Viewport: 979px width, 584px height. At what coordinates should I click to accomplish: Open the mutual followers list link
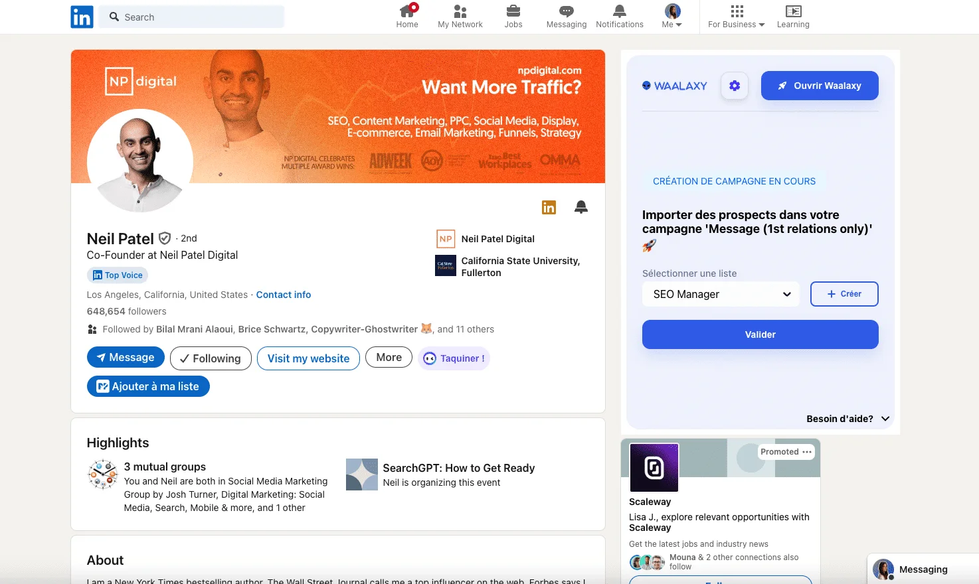pos(298,329)
